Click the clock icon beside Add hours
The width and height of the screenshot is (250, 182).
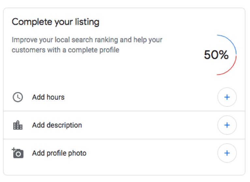click(x=18, y=97)
